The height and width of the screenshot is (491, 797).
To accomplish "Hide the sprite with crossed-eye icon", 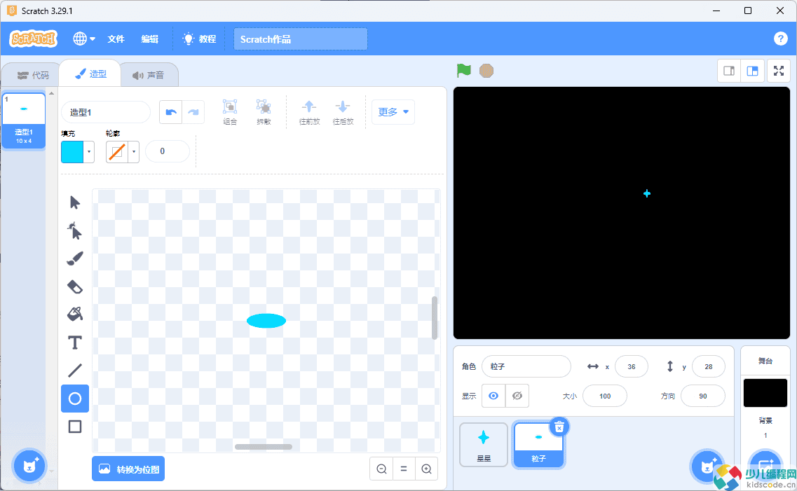I will pos(517,396).
